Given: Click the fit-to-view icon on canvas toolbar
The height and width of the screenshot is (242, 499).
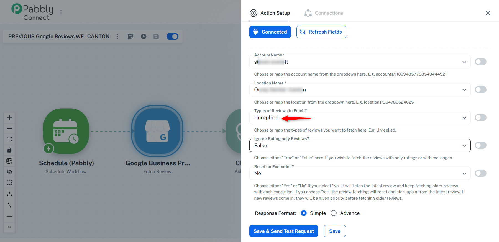Looking at the screenshot, I should click(x=9, y=139).
